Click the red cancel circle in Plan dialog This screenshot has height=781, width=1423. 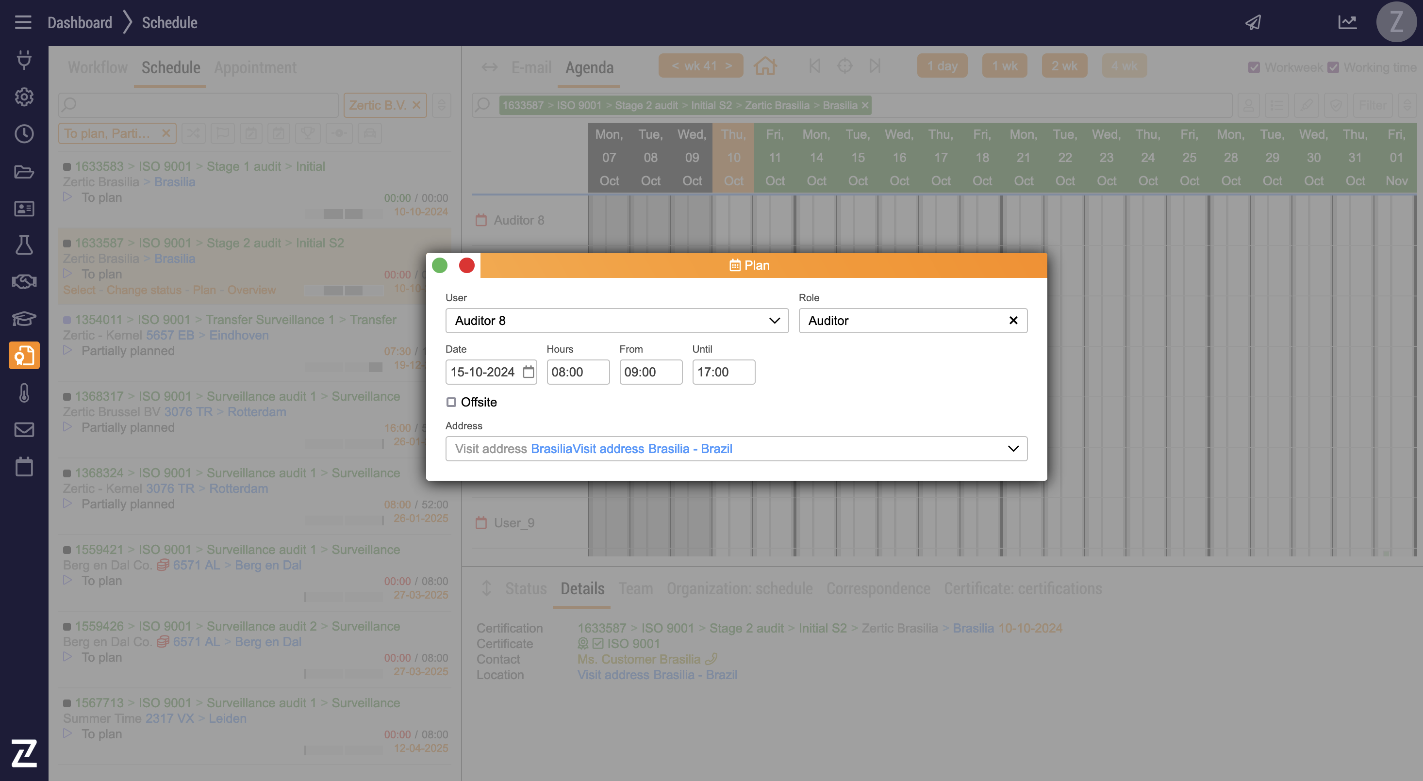pos(467,265)
